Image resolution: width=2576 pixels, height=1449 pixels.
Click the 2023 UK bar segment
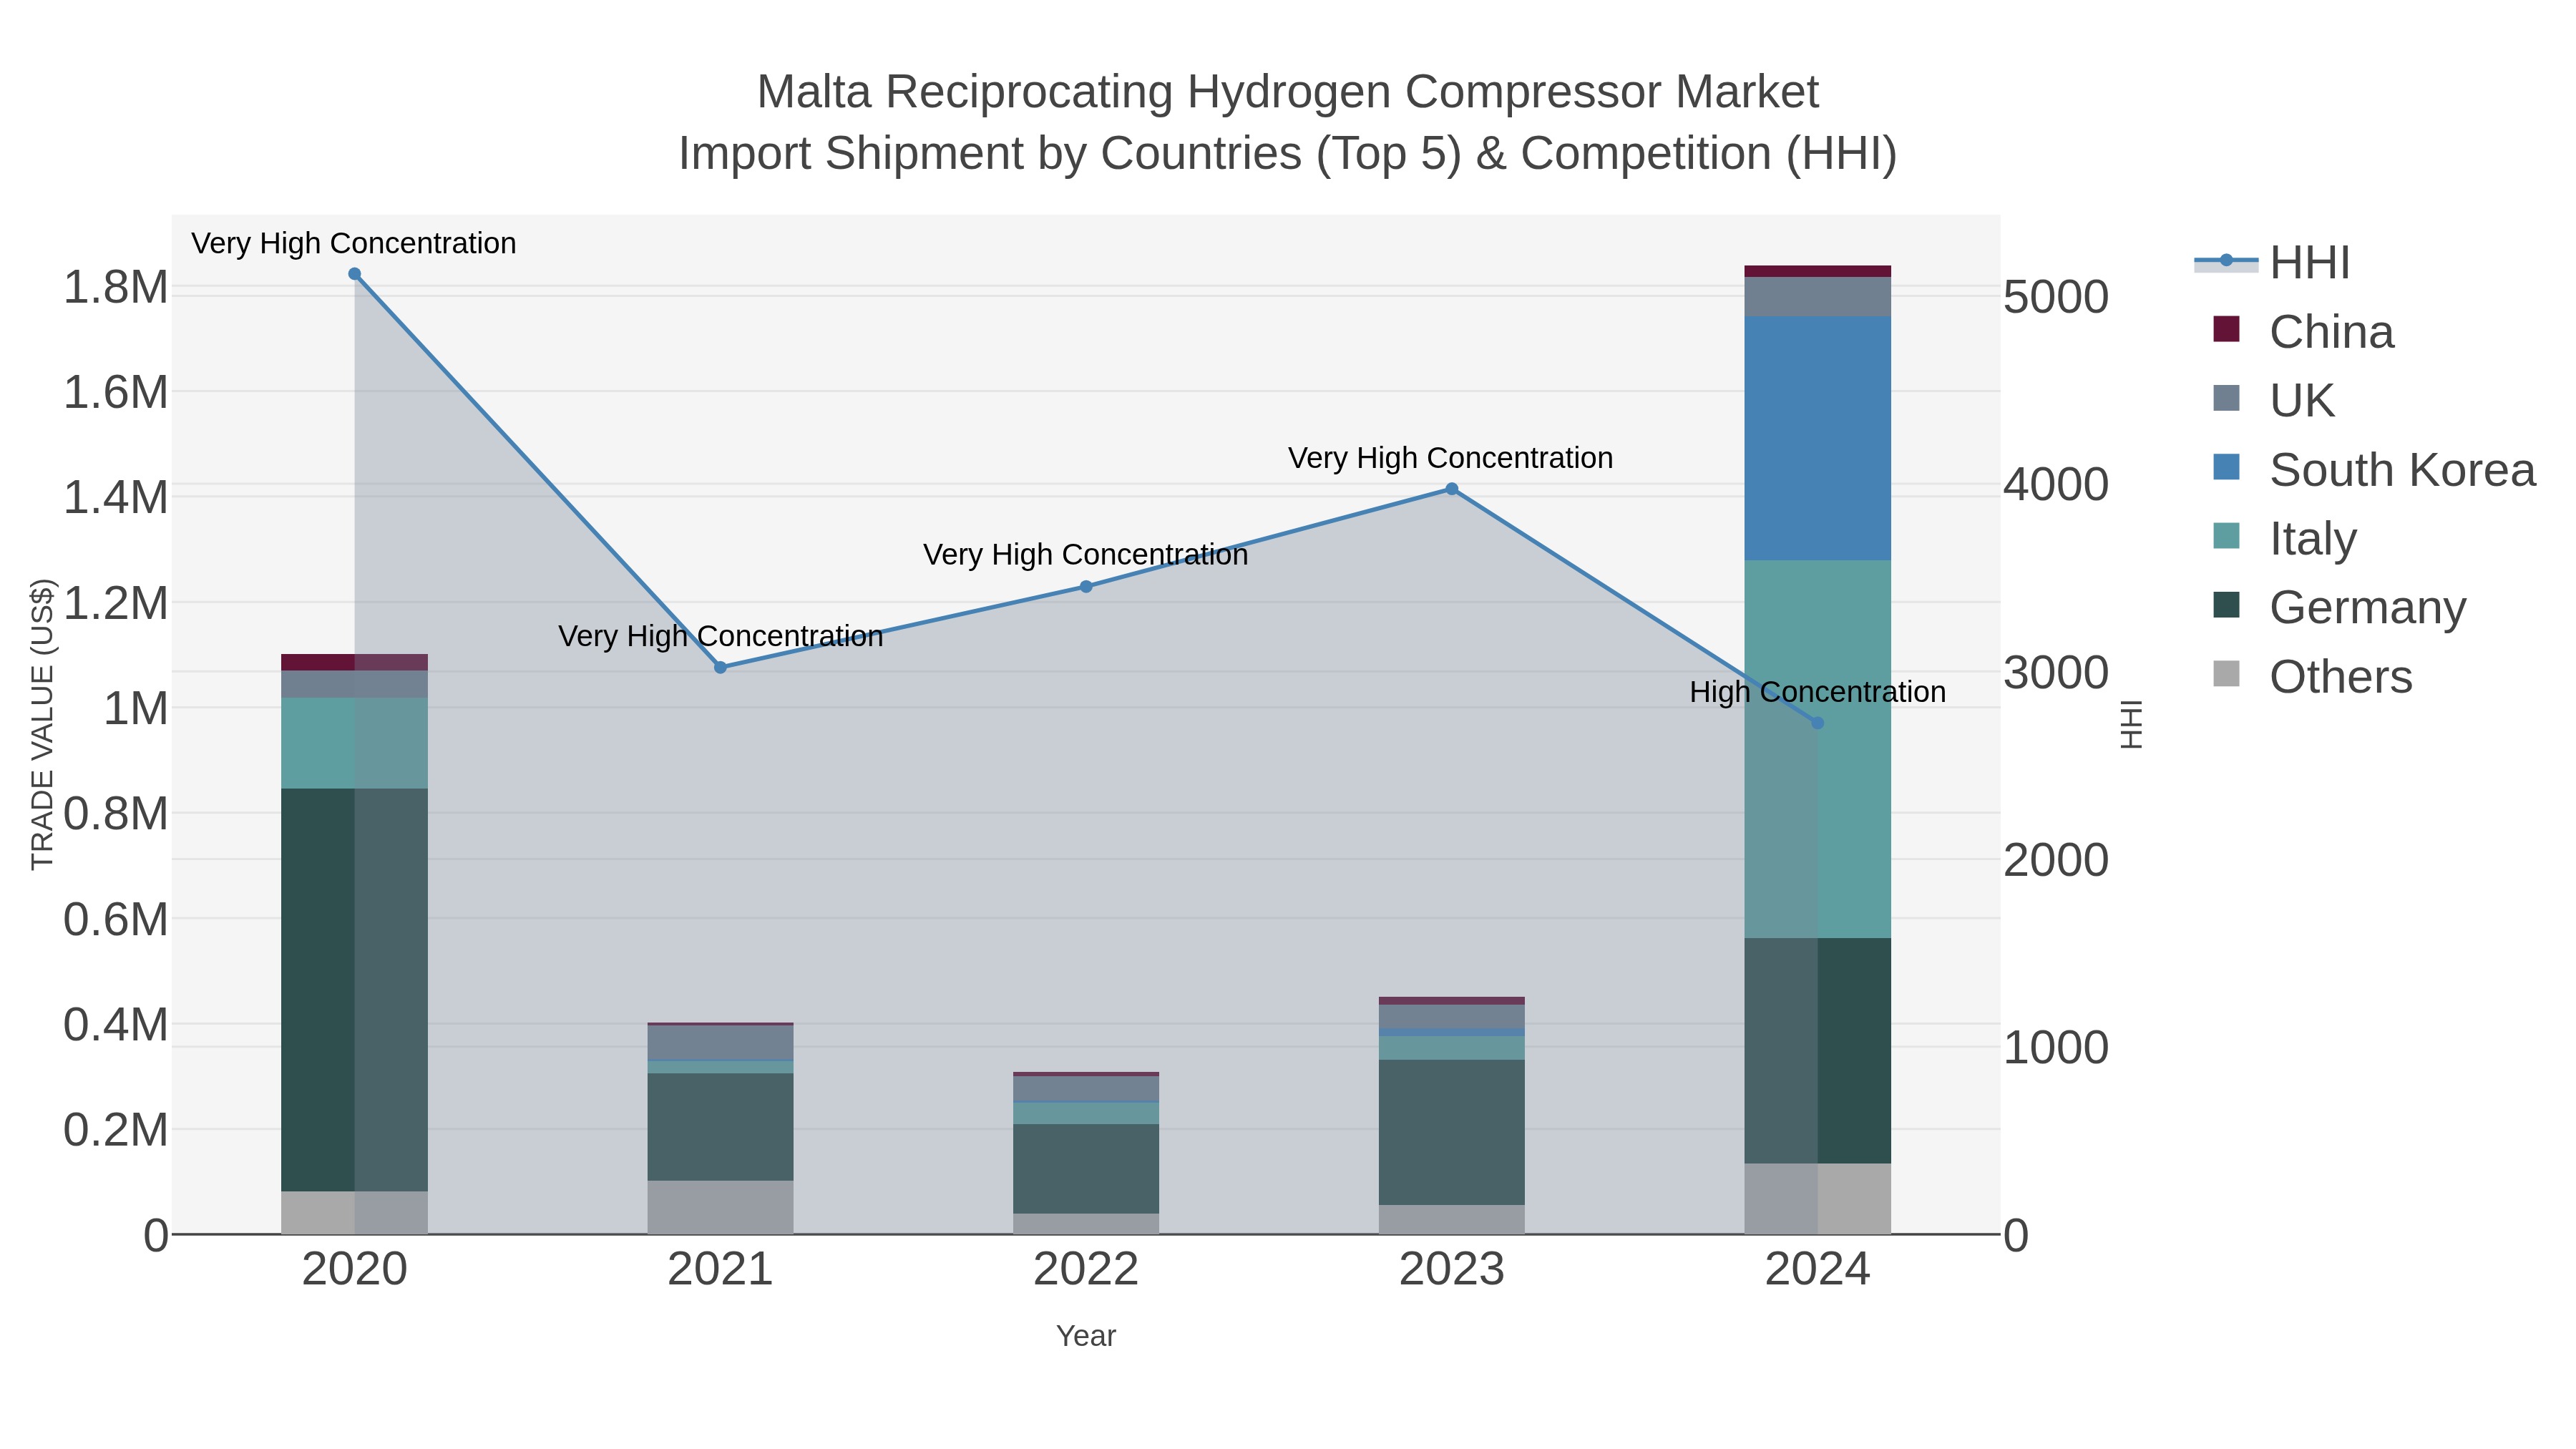pos(1452,1016)
